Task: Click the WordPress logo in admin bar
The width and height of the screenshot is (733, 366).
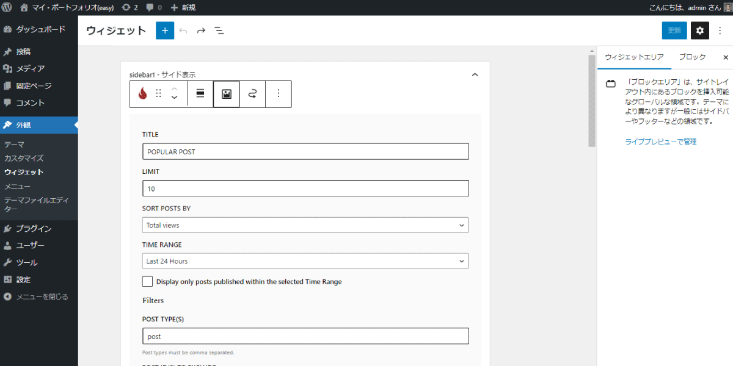Action: pyautogui.click(x=8, y=8)
